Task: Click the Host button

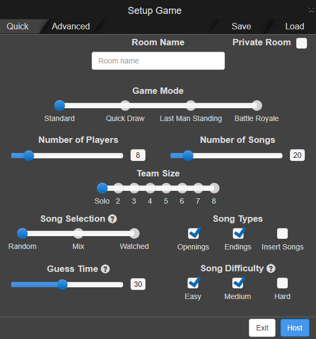Action: click(295, 328)
